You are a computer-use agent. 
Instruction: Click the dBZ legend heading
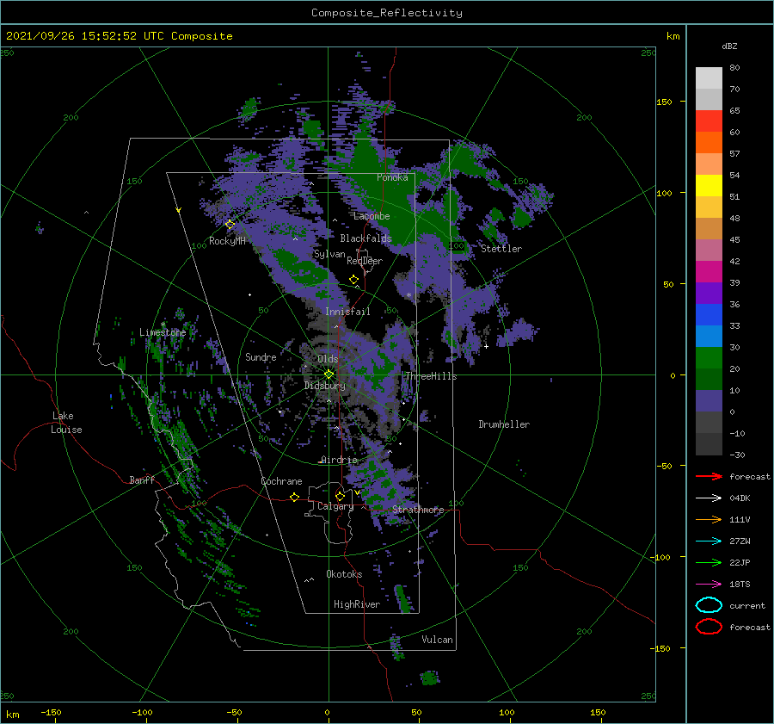729,46
